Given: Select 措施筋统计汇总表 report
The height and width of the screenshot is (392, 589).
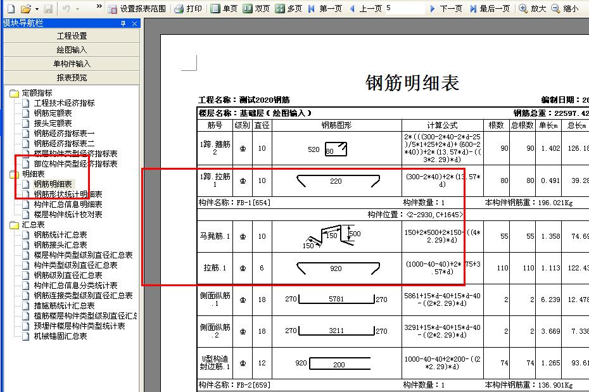Looking at the screenshot, I should point(64,306).
